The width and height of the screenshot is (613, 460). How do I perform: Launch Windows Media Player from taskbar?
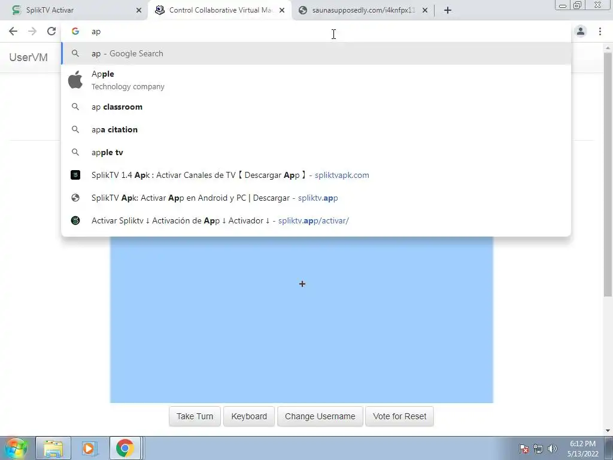click(89, 448)
